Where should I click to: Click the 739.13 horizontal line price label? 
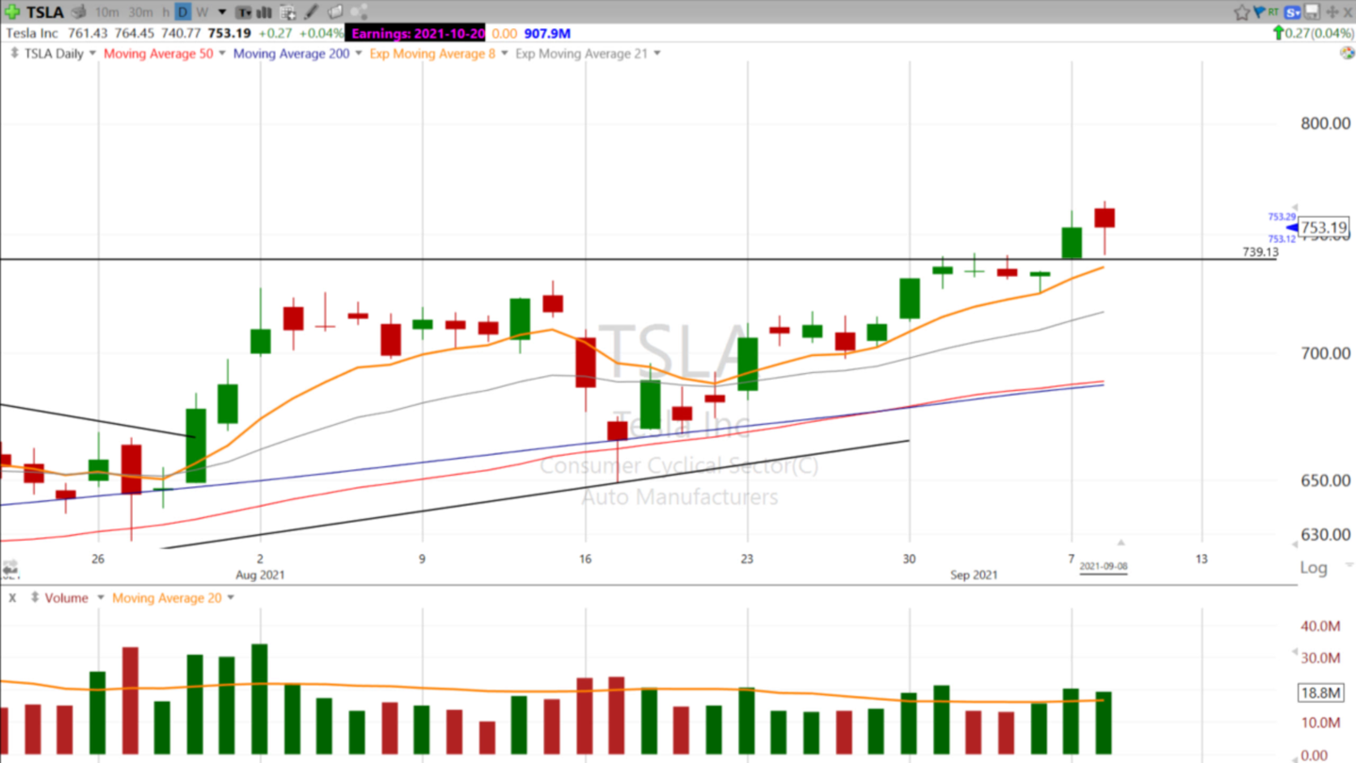tap(1260, 252)
